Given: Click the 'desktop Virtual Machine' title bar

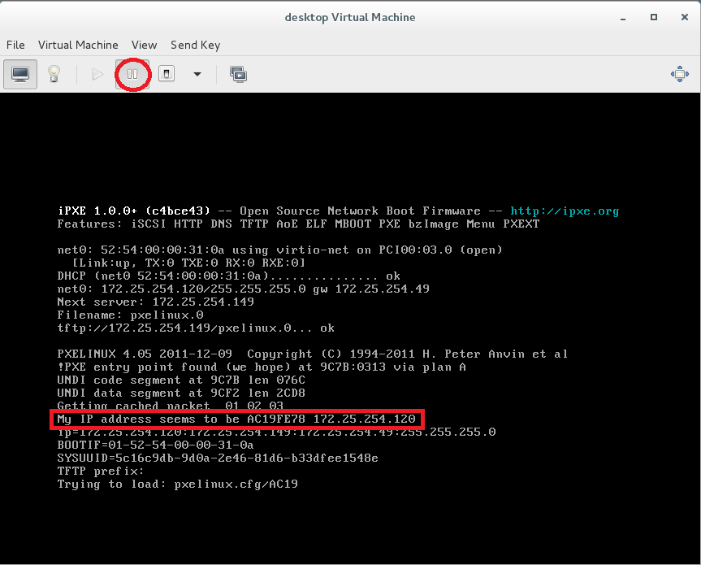Looking at the screenshot, I should [x=350, y=17].
